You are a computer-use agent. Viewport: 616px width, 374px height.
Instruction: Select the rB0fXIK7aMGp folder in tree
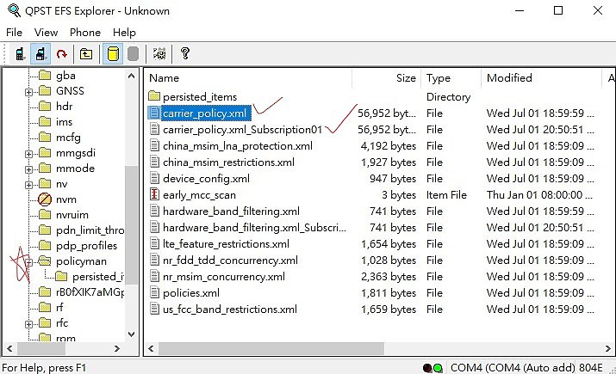click(90, 292)
